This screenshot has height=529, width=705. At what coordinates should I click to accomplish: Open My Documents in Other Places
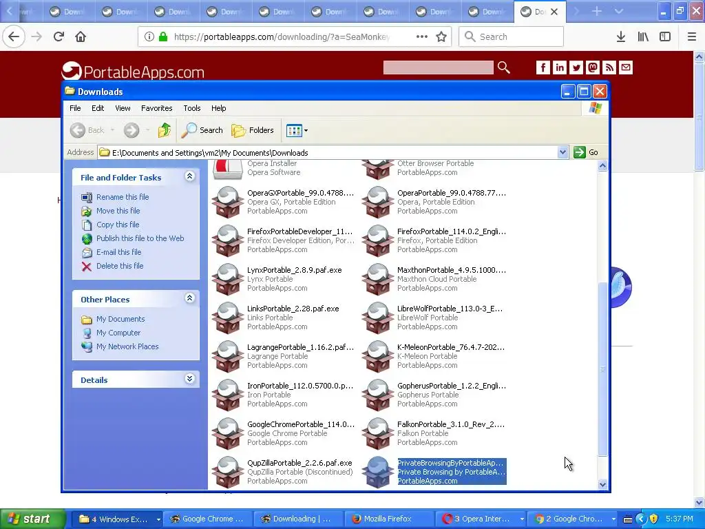tap(120, 319)
